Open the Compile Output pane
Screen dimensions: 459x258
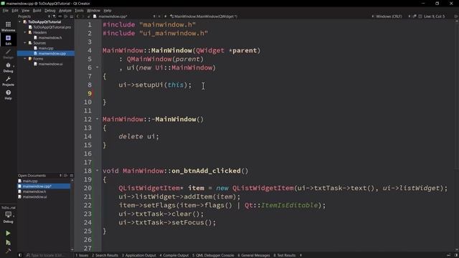(174, 255)
